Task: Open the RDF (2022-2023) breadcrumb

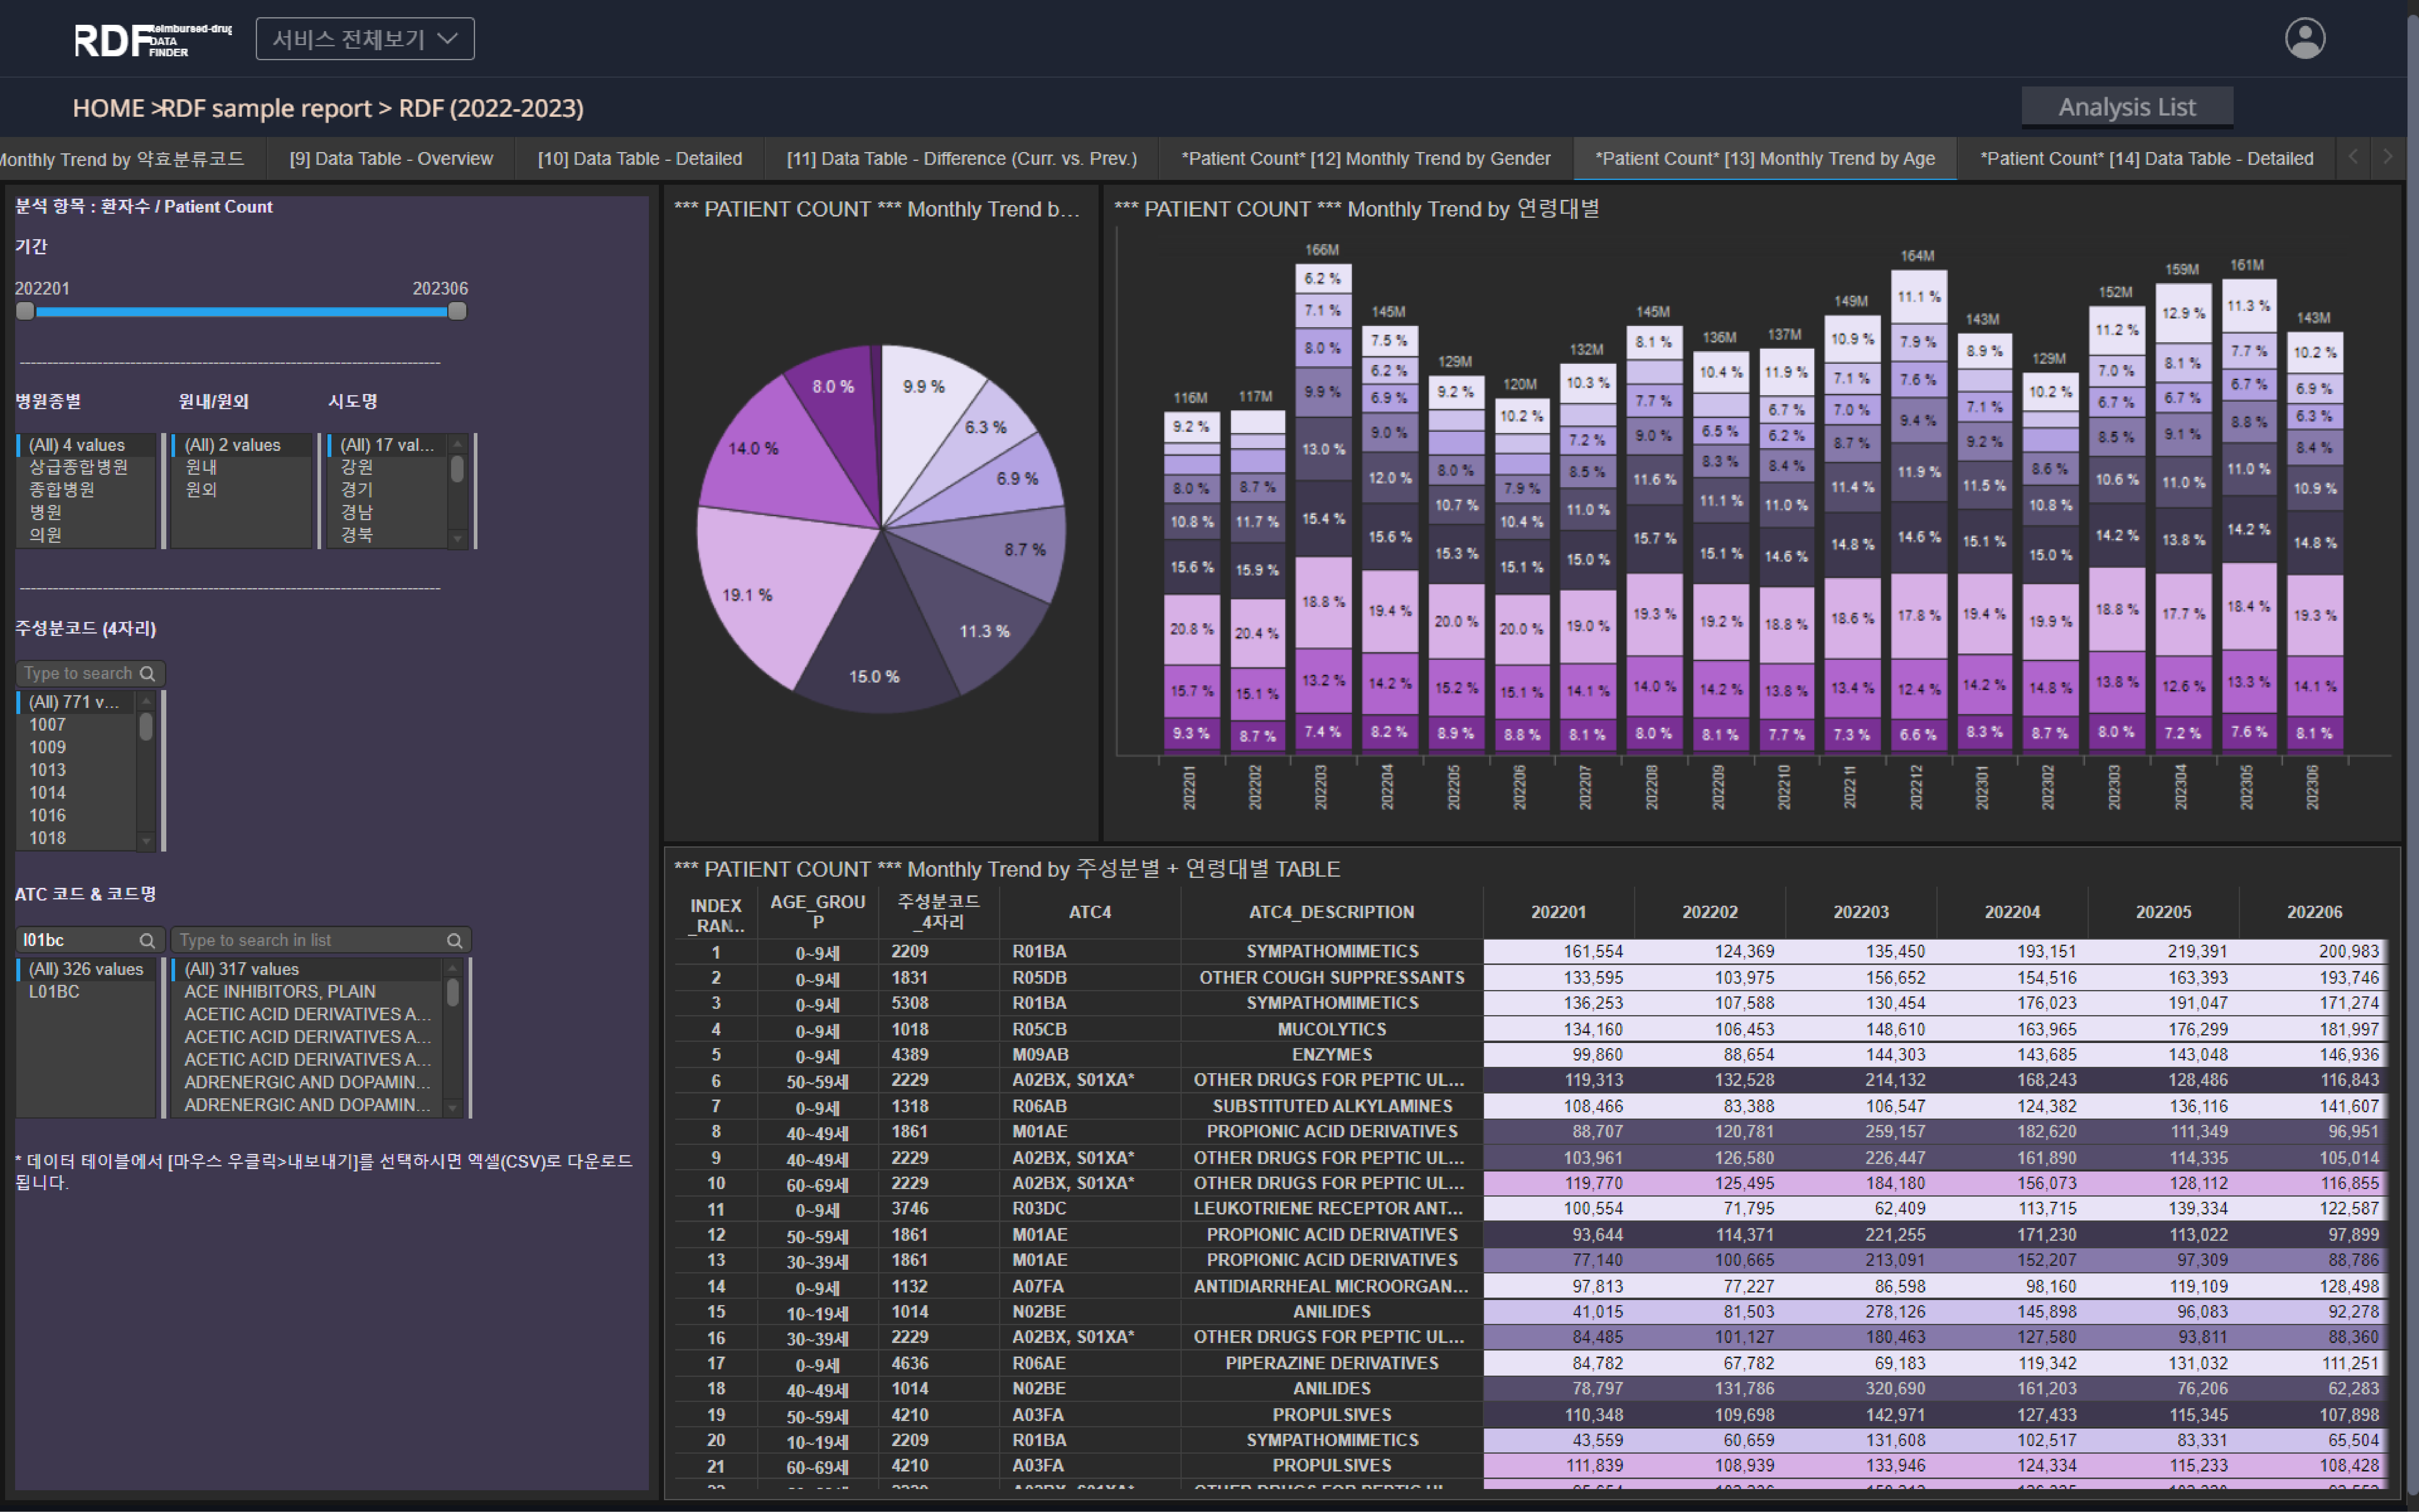Action: click(491, 108)
